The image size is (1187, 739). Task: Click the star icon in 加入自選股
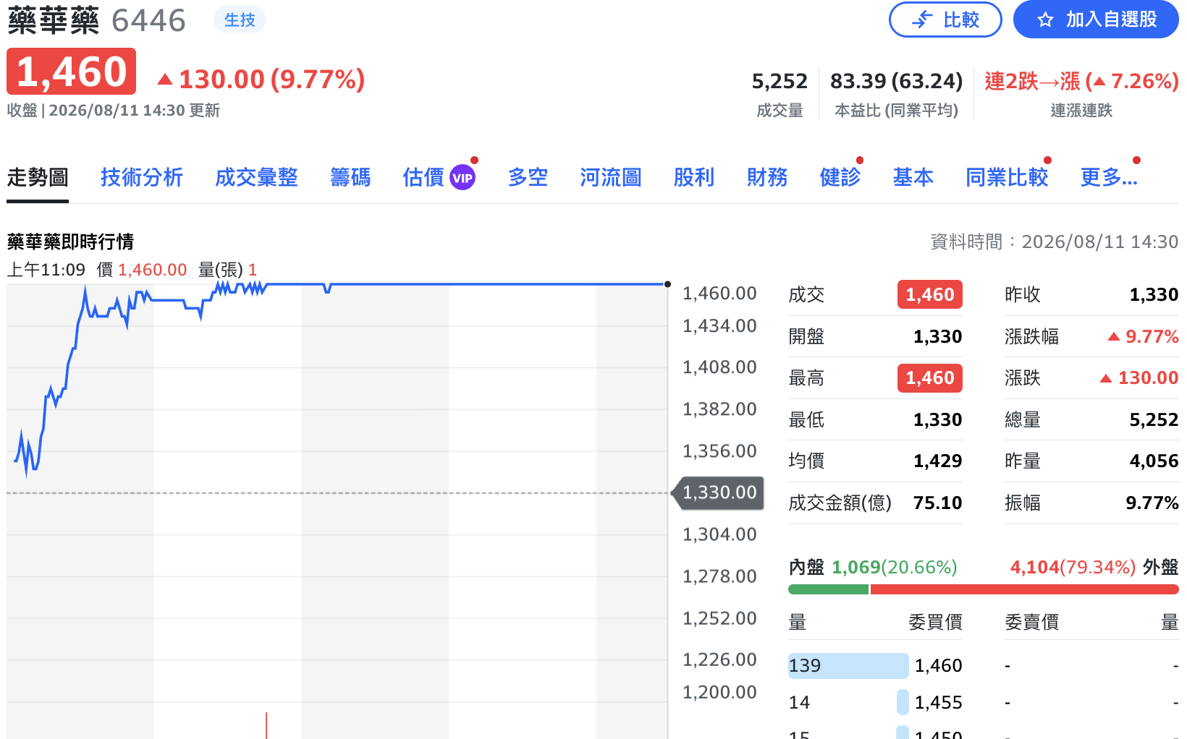tap(1045, 20)
